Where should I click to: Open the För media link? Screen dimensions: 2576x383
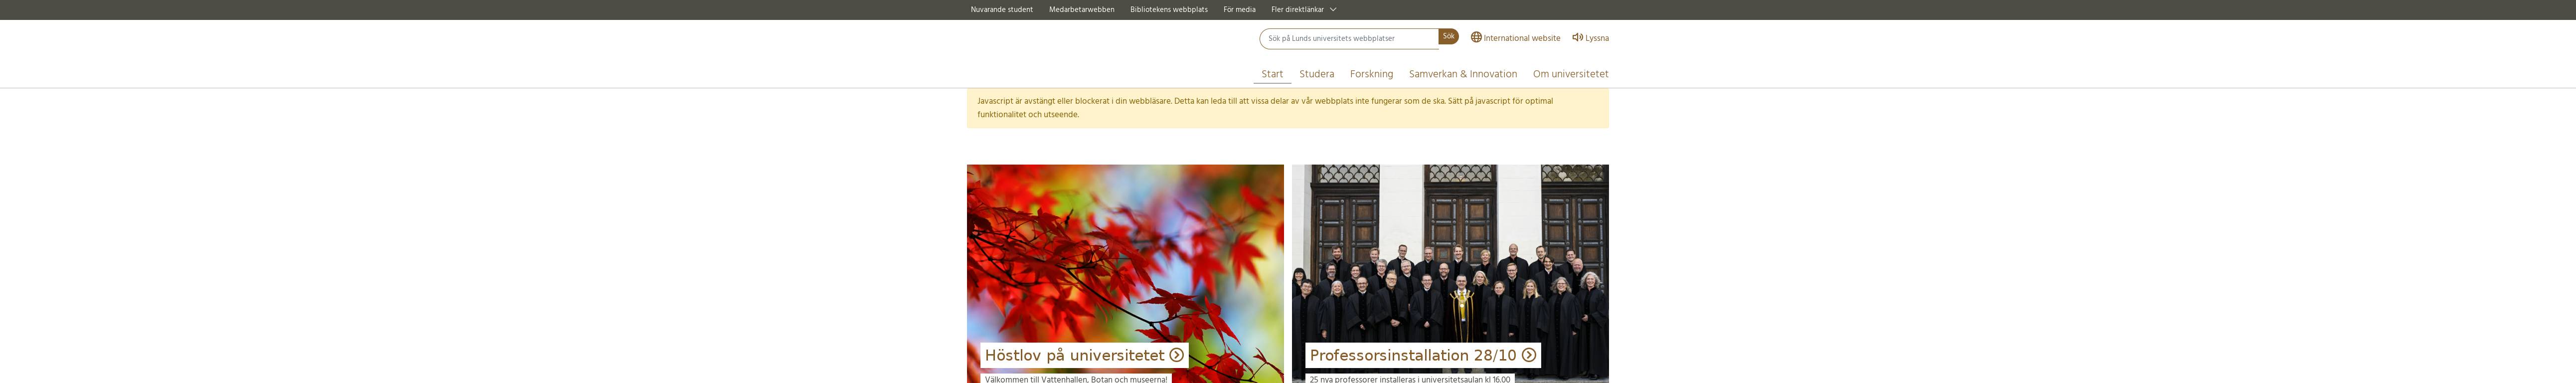(x=1239, y=10)
